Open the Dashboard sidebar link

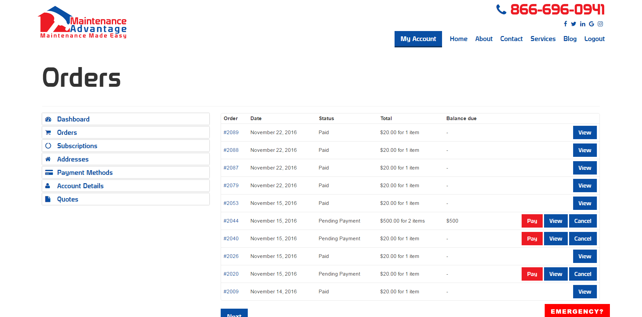(x=126, y=119)
